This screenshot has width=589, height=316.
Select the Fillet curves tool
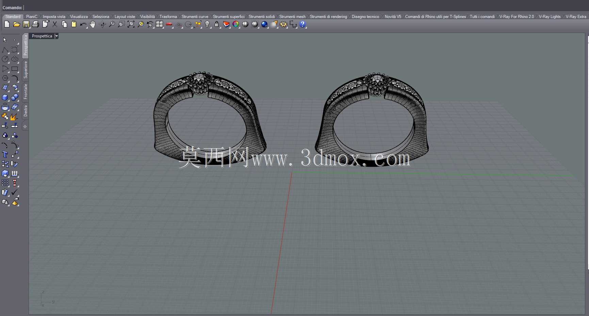(15, 78)
